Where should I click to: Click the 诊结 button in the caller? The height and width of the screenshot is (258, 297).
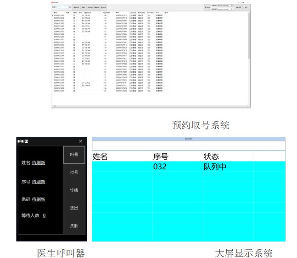pos(74,190)
